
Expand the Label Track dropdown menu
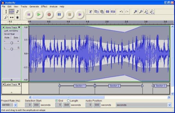coord(19,85)
